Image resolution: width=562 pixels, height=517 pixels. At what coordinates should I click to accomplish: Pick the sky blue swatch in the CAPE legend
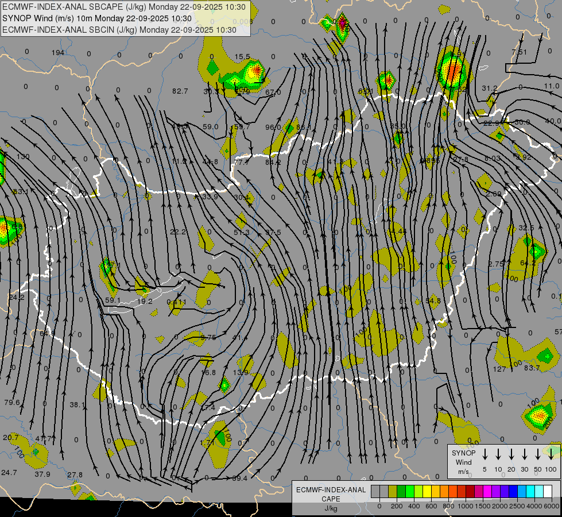click(x=522, y=492)
